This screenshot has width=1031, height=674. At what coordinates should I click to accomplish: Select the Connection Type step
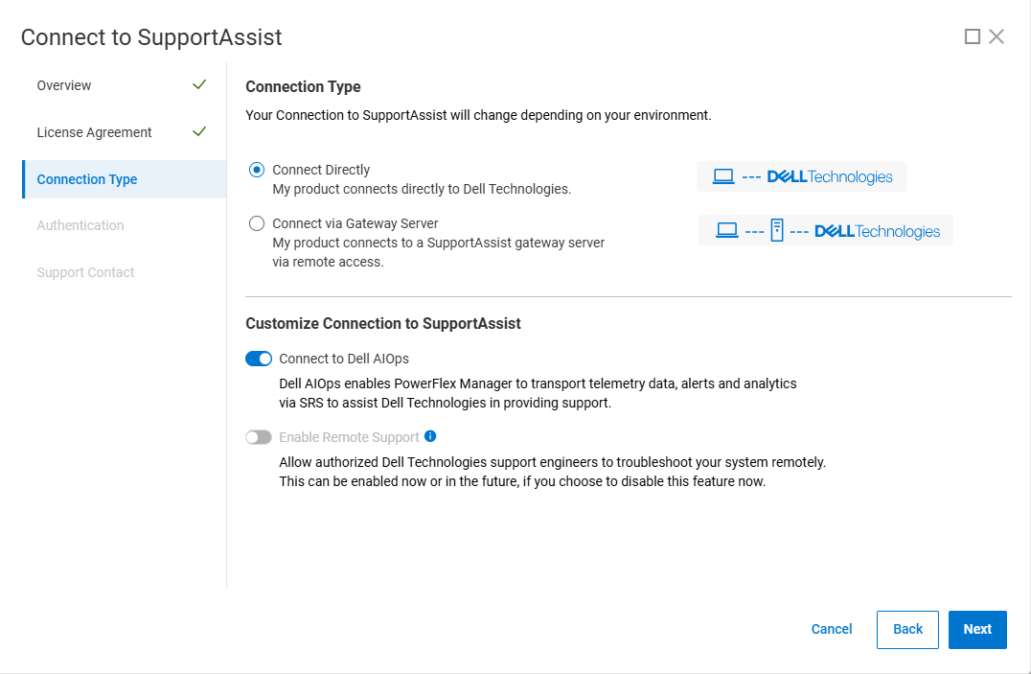pyautogui.click(x=86, y=178)
